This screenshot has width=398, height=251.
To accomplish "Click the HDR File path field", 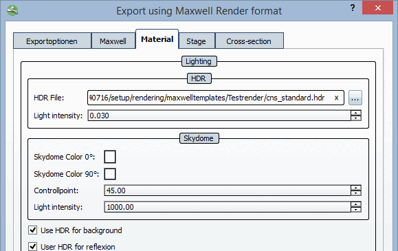I will click(x=216, y=98).
